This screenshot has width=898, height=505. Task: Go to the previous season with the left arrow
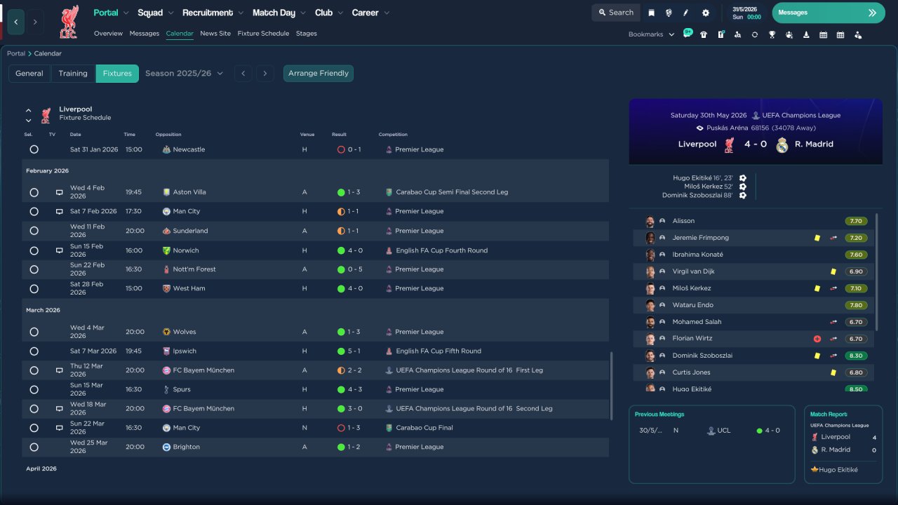tap(243, 74)
